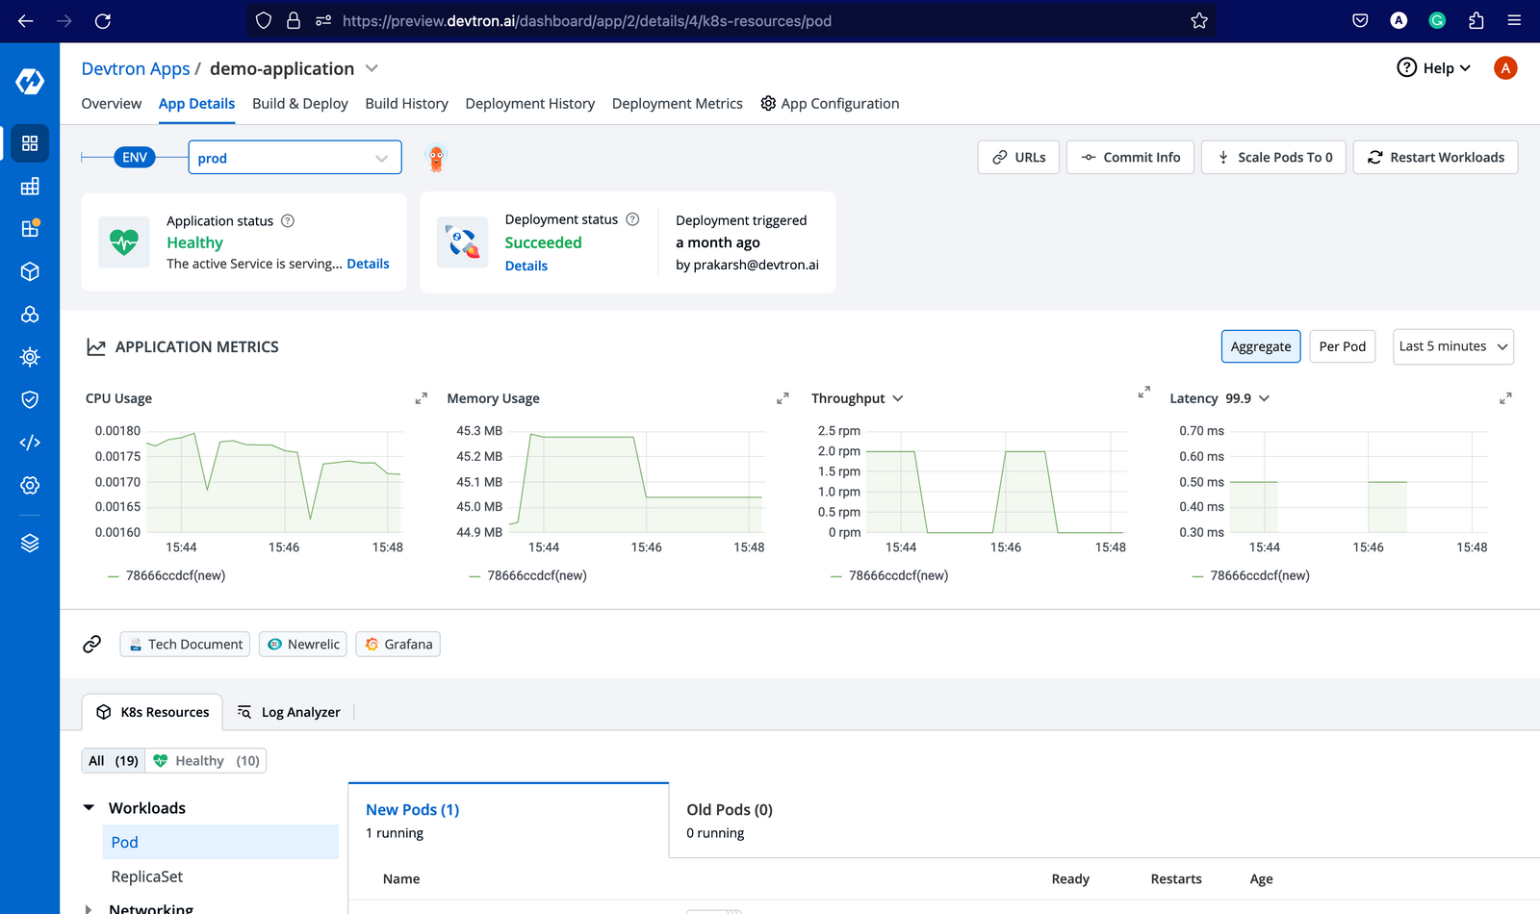The height and width of the screenshot is (914, 1540).
Task: Click the Devtron logo in sidebar
Action: click(x=30, y=82)
